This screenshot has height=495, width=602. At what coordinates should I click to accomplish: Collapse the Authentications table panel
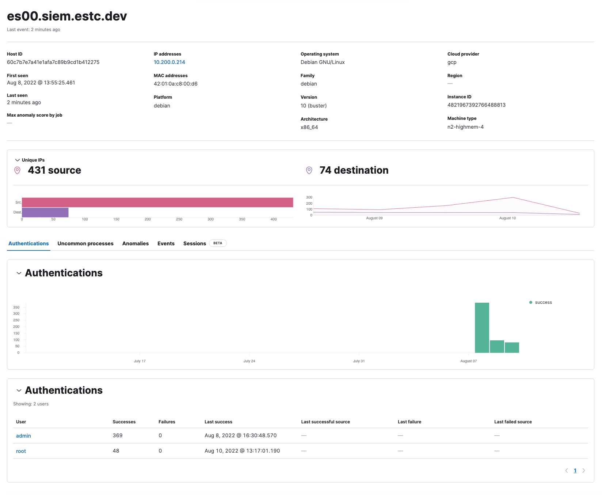tap(19, 390)
